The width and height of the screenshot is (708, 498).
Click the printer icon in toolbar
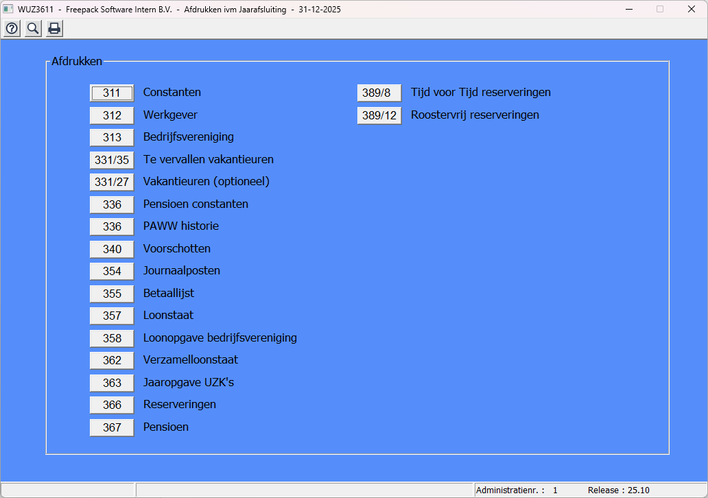54,28
